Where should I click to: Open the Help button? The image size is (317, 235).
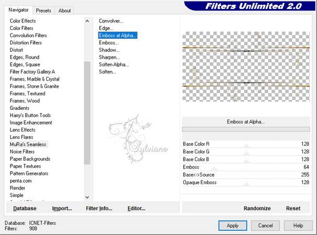click(298, 226)
